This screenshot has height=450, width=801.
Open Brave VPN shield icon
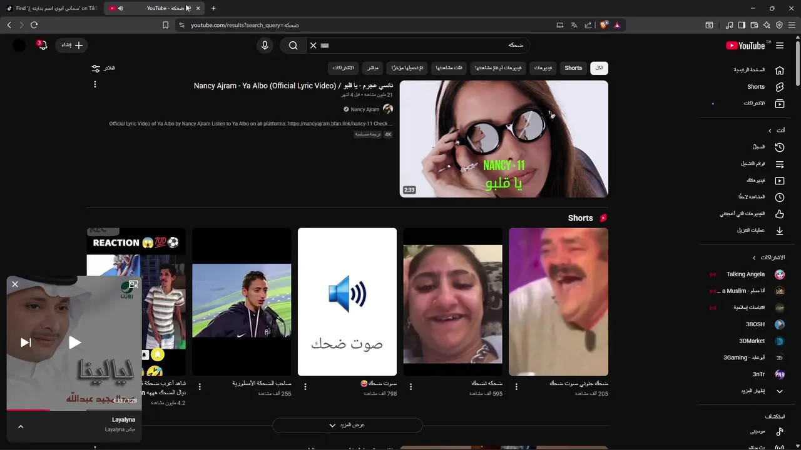click(779, 25)
